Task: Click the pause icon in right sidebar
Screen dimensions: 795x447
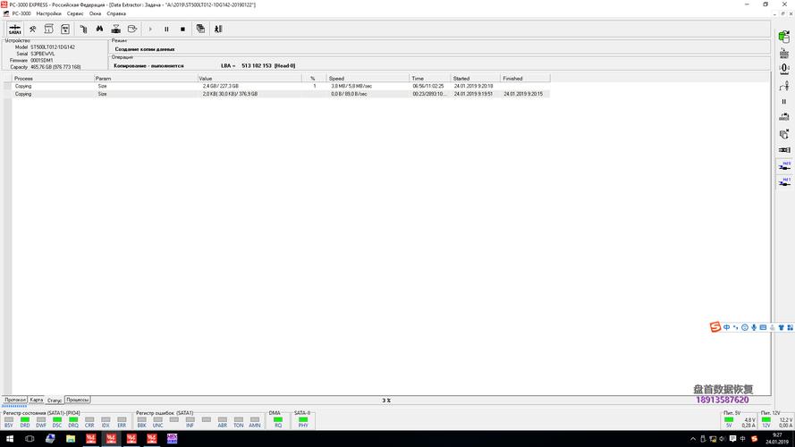Action: coord(784,101)
